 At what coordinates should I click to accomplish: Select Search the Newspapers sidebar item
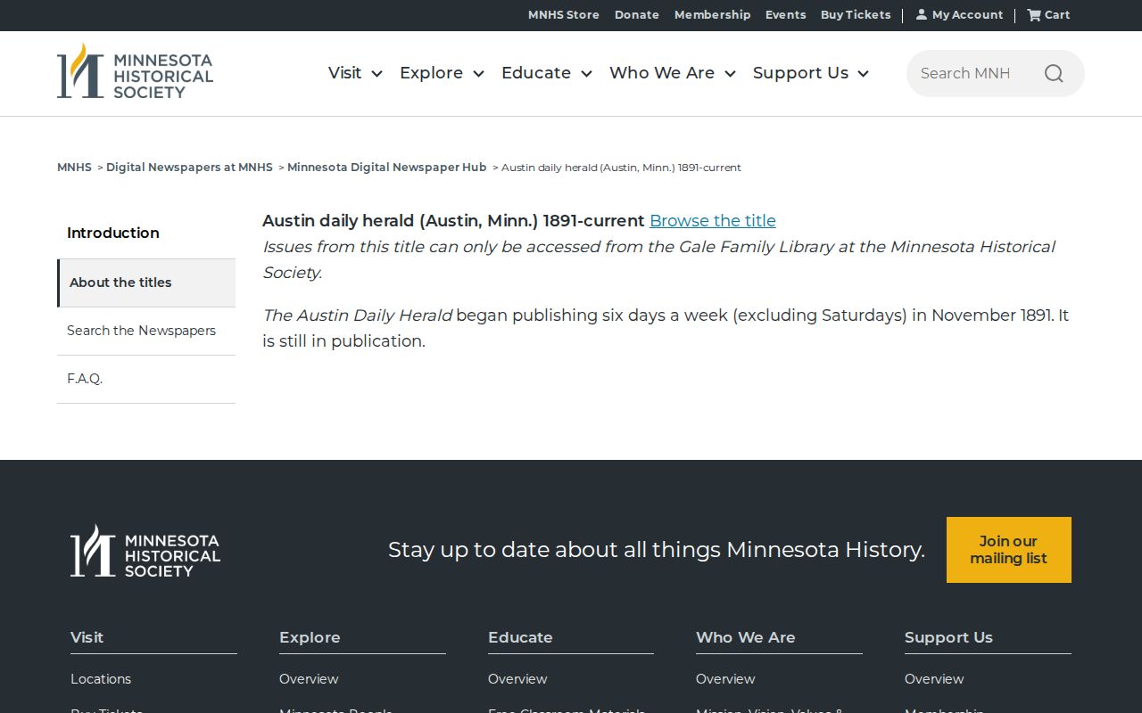click(146, 331)
